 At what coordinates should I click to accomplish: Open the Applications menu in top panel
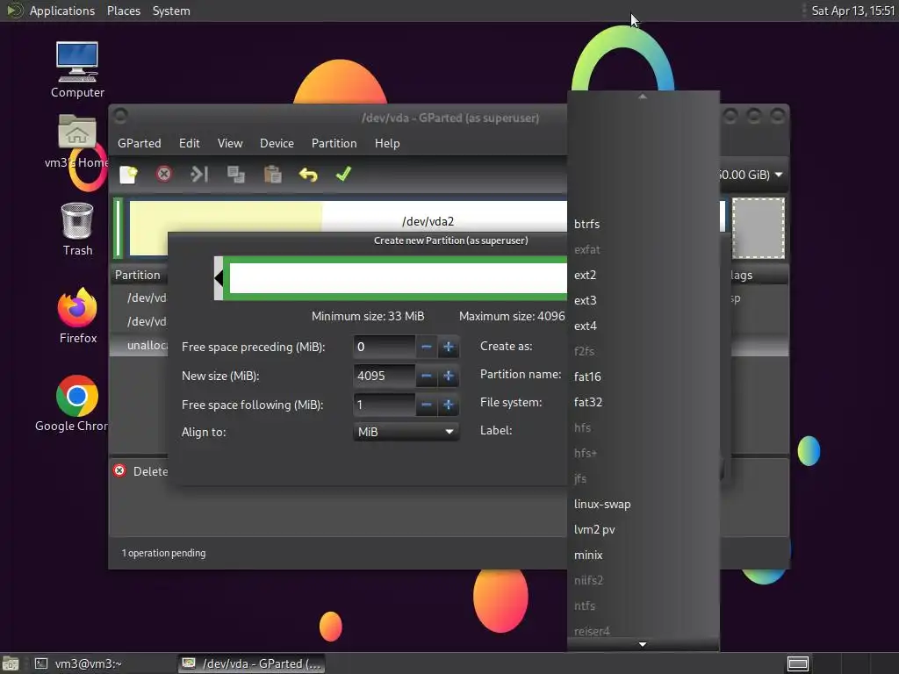[x=62, y=11]
